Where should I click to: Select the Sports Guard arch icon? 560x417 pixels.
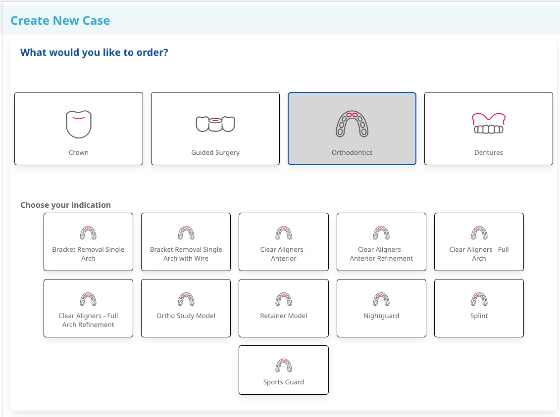(283, 365)
